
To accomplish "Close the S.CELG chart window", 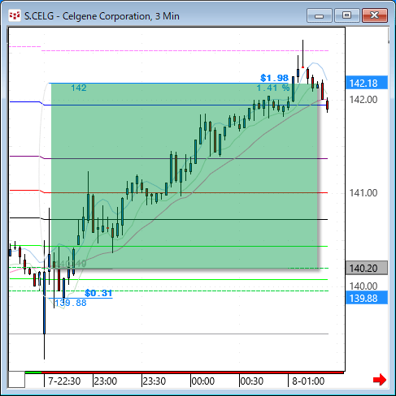I will (375, 15).
